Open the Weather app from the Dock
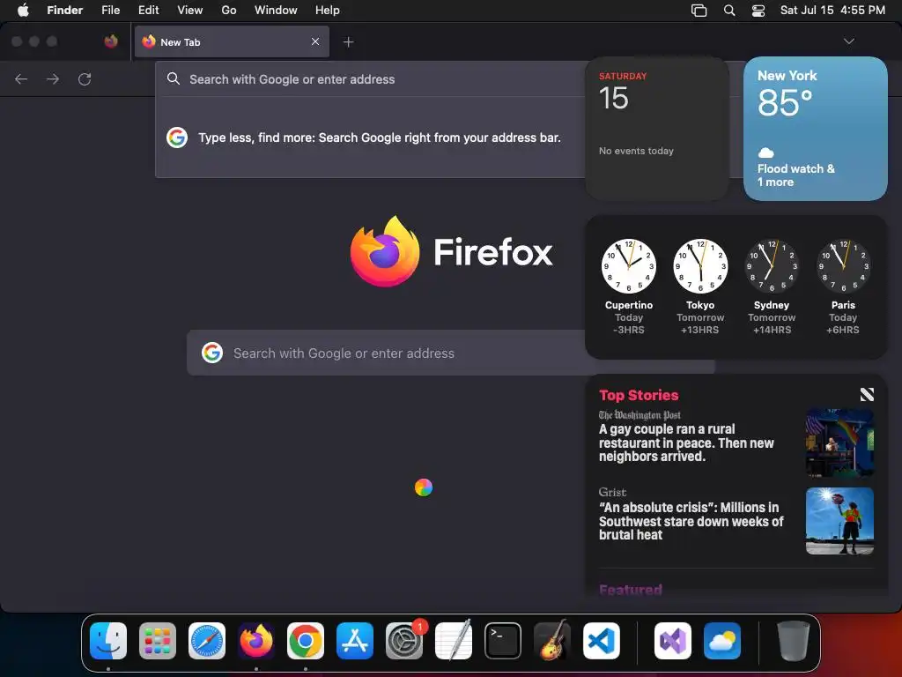Image resolution: width=902 pixels, height=677 pixels. point(722,641)
